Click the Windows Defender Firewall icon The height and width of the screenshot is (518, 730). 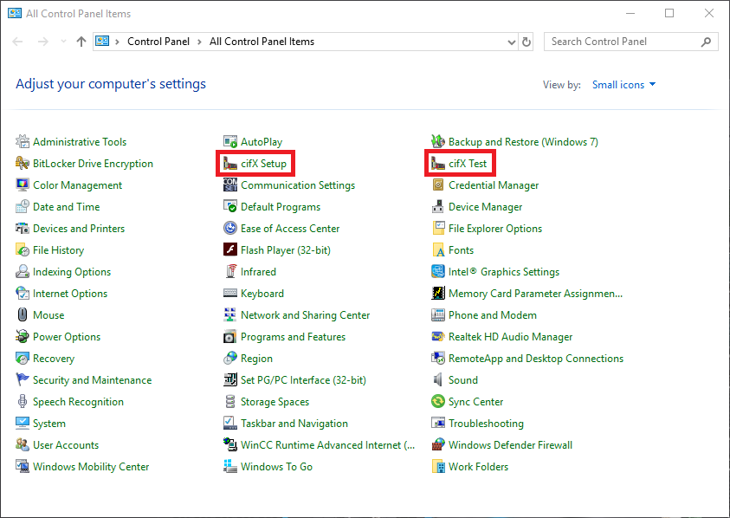point(438,445)
